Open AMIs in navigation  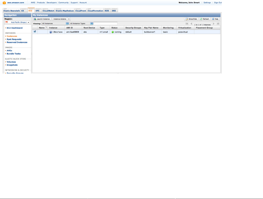(9, 50)
